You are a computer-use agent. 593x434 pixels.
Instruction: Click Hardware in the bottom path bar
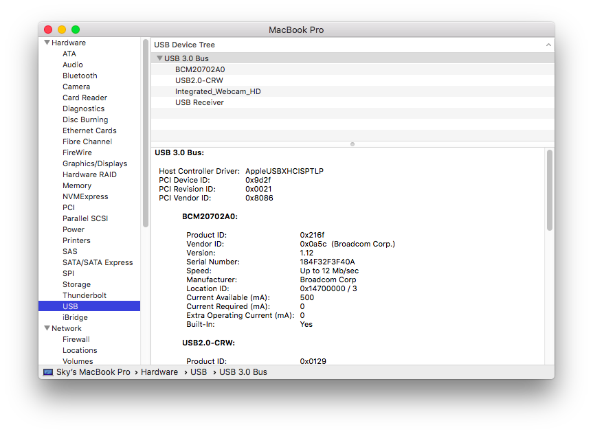(159, 372)
